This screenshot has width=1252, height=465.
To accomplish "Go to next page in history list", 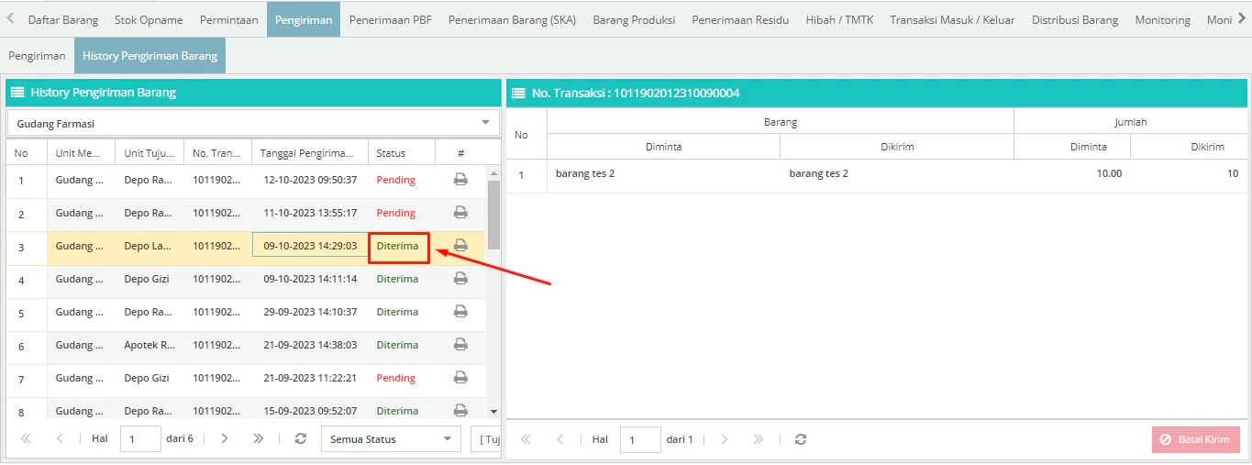I will point(225,439).
